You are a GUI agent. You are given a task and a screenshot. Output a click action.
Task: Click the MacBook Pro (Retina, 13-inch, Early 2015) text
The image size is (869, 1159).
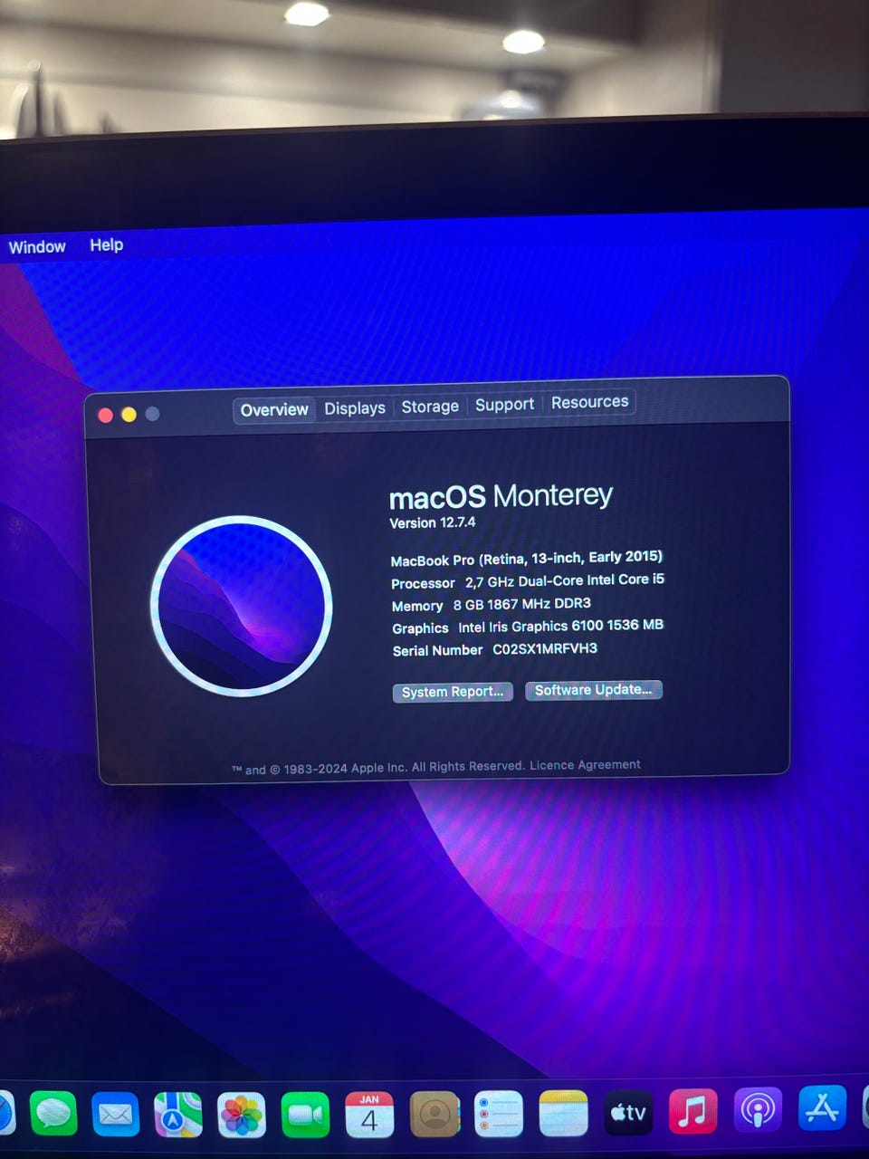pos(526,559)
